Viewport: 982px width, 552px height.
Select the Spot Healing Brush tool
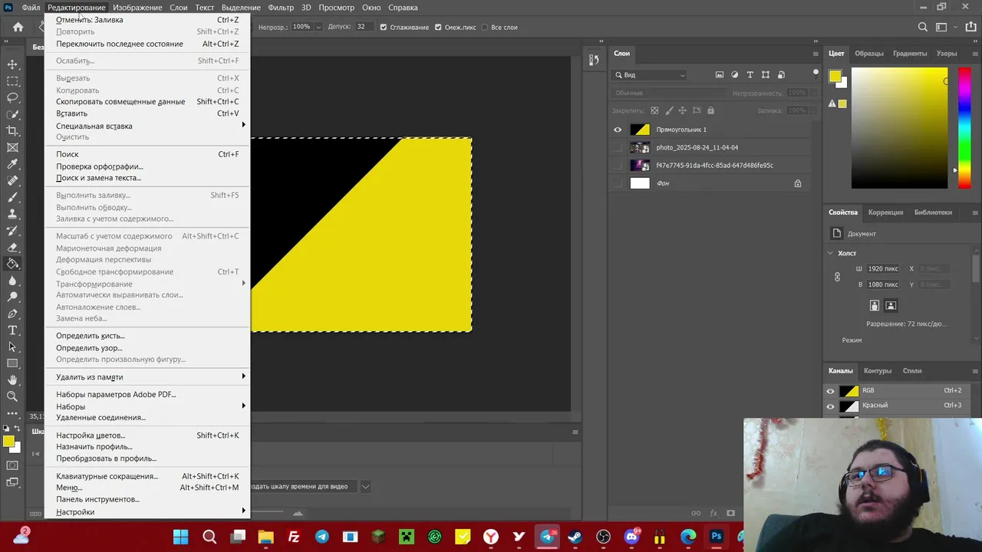pyautogui.click(x=12, y=181)
